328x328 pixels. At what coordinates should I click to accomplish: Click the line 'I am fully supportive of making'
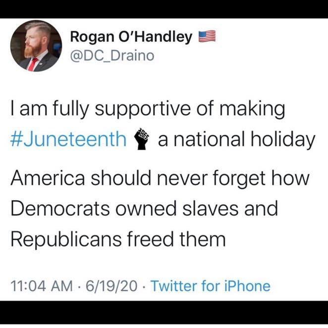pyautogui.click(x=148, y=109)
